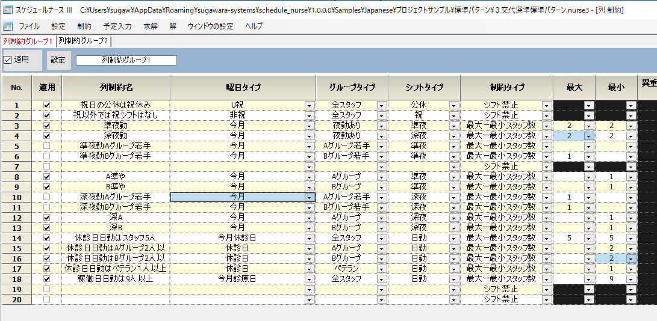This screenshot has height=321, width=657.
Task: Open the ヘルプ menu
Action: coord(254,26)
